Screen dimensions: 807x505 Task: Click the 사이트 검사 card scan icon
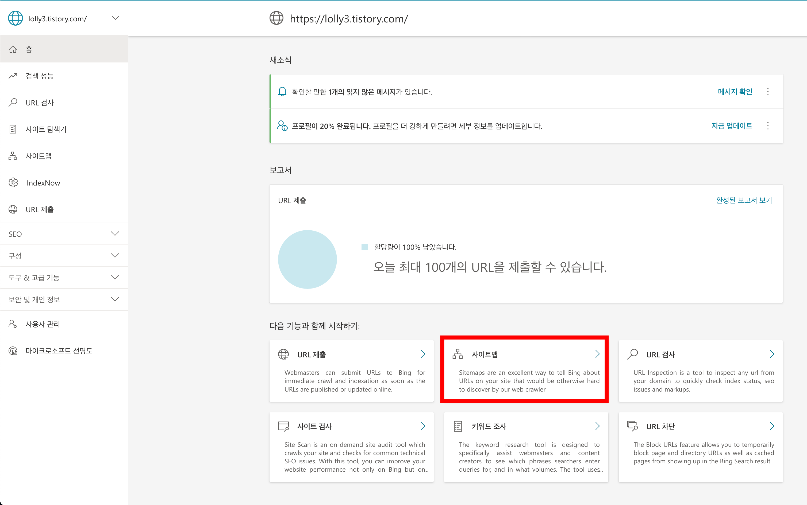point(283,426)
